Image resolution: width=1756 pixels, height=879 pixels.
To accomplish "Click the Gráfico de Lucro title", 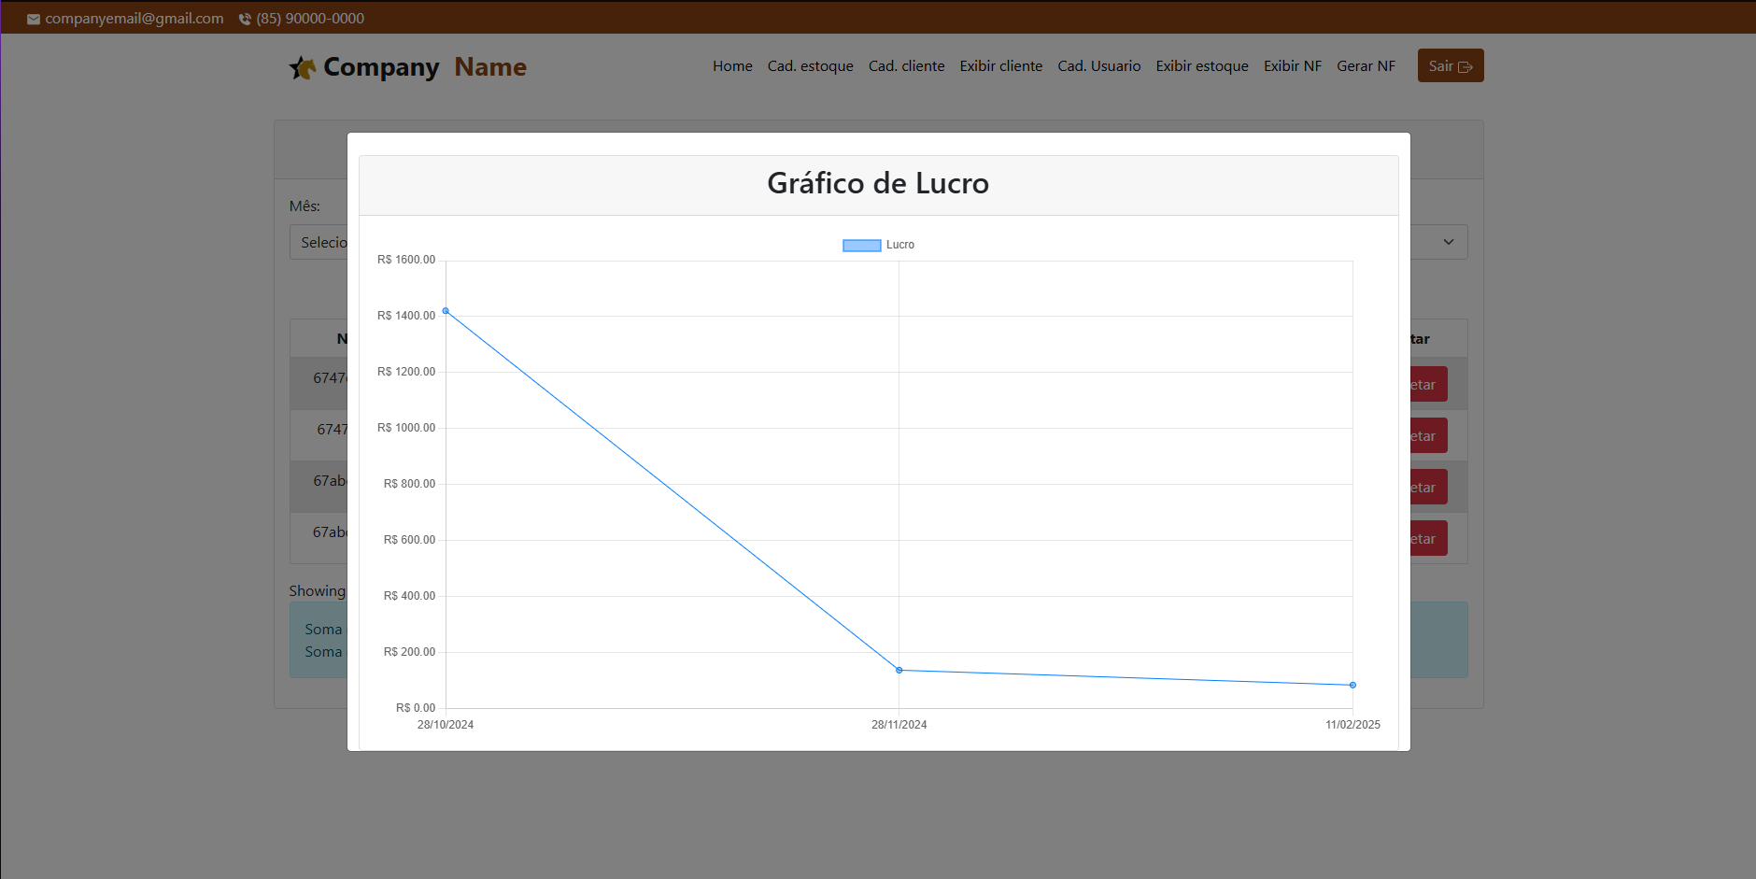I will [x=878, y=183].
